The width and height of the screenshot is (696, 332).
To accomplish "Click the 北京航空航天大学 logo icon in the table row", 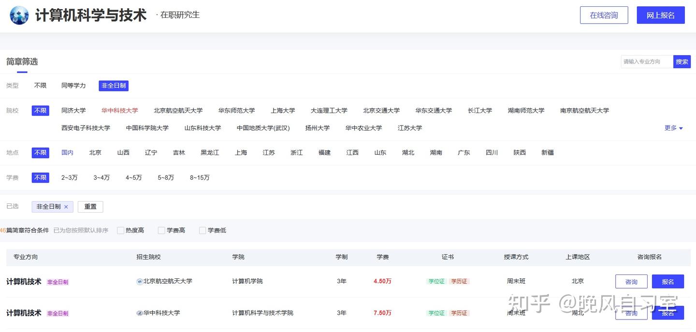I will coord(140,281).
